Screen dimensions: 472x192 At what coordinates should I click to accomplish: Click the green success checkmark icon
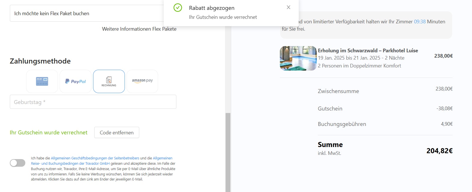click(178, 8)
